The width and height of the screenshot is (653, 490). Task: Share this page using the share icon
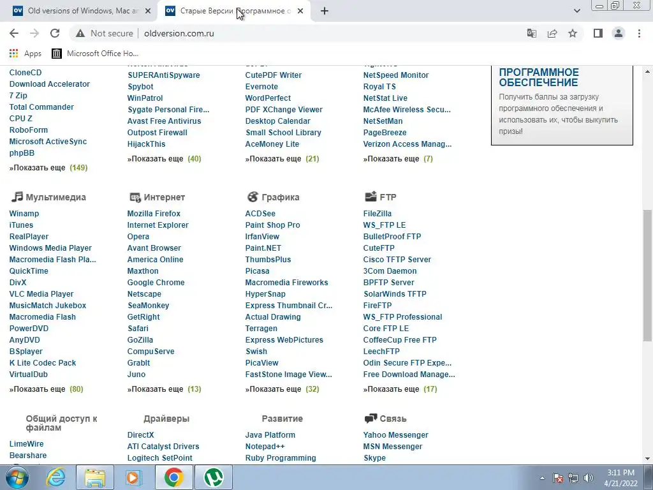(x=552, y=33)
